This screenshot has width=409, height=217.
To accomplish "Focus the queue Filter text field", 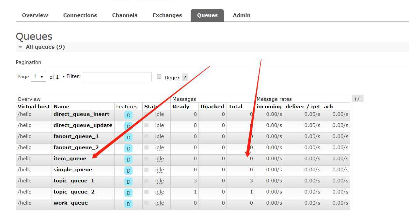I will click(117, 77).
